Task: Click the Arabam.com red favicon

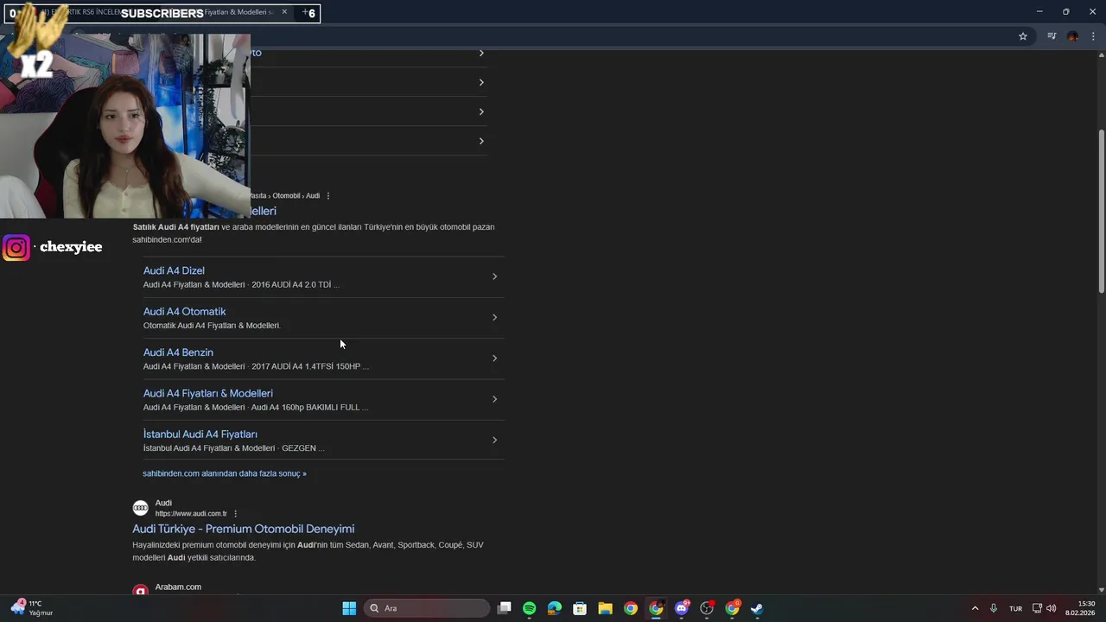Action: (x=140, y=591)
